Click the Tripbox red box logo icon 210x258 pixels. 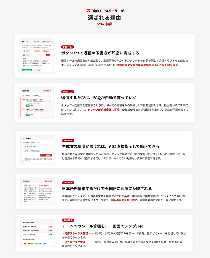(88, 11)
